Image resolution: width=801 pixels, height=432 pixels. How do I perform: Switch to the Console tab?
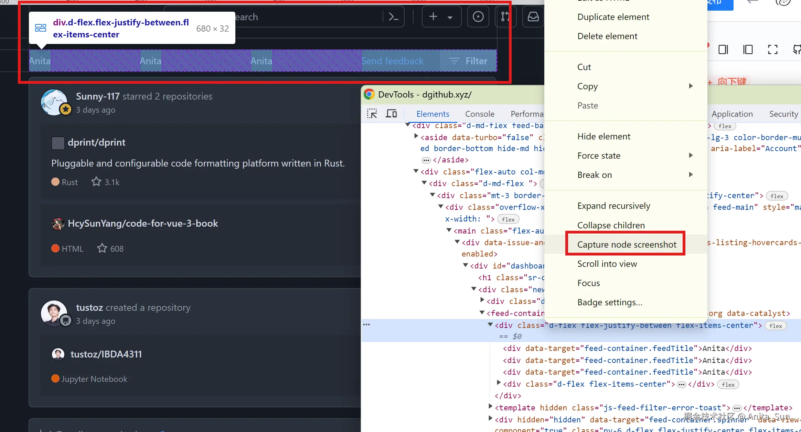[479, 114]
